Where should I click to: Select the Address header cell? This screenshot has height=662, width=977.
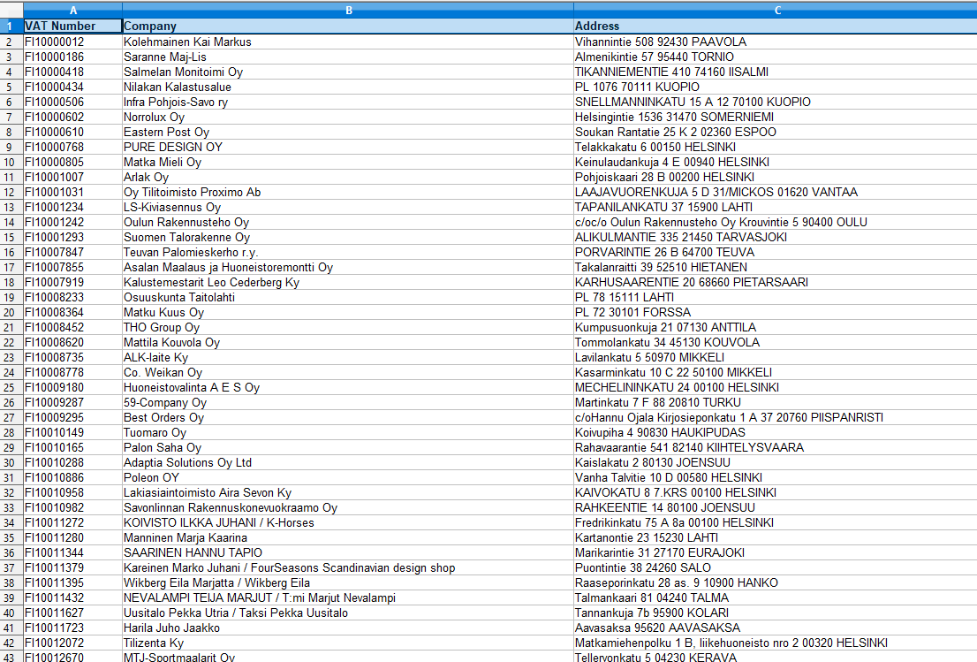tap(775, 27)
